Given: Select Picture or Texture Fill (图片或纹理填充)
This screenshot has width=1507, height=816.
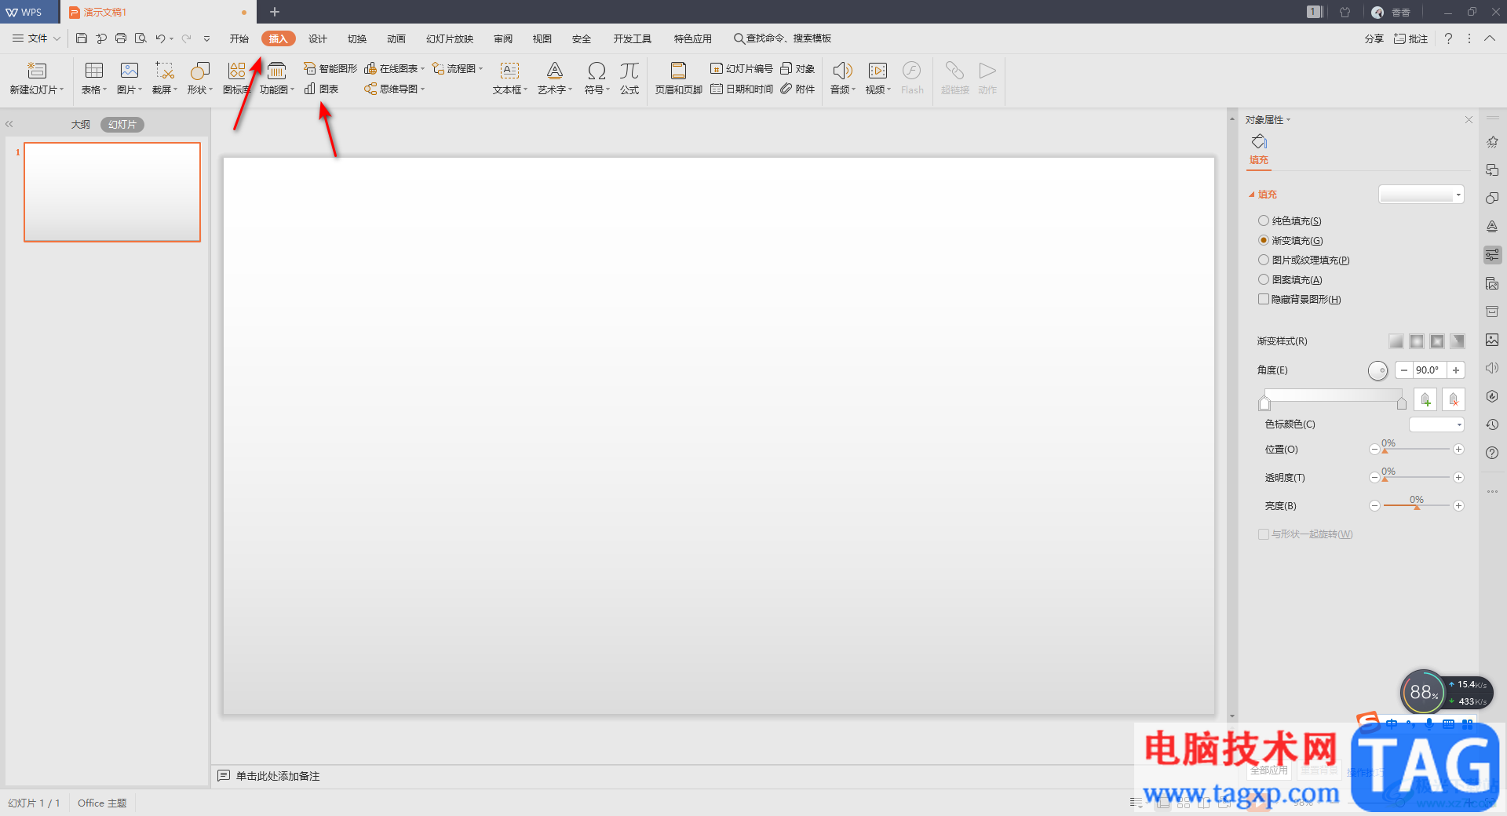Looking at the screenshot, I should pos(1264,260).
